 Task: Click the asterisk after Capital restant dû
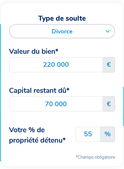point(68,89)
